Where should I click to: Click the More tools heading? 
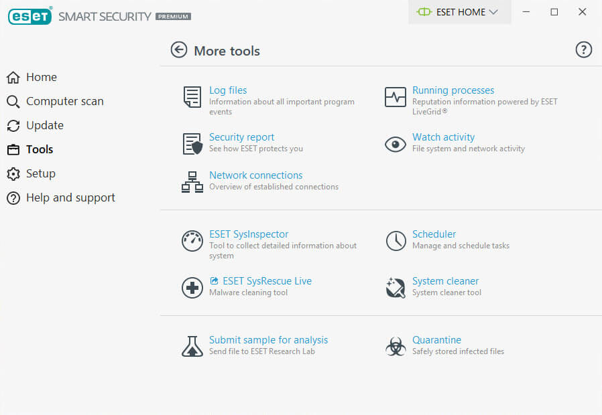pyautogui.click(x=227, y=51)
